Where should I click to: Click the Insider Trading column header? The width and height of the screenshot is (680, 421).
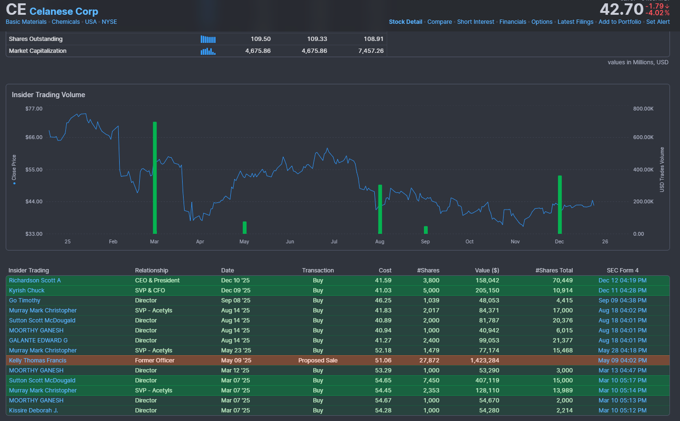pos(29,271)
